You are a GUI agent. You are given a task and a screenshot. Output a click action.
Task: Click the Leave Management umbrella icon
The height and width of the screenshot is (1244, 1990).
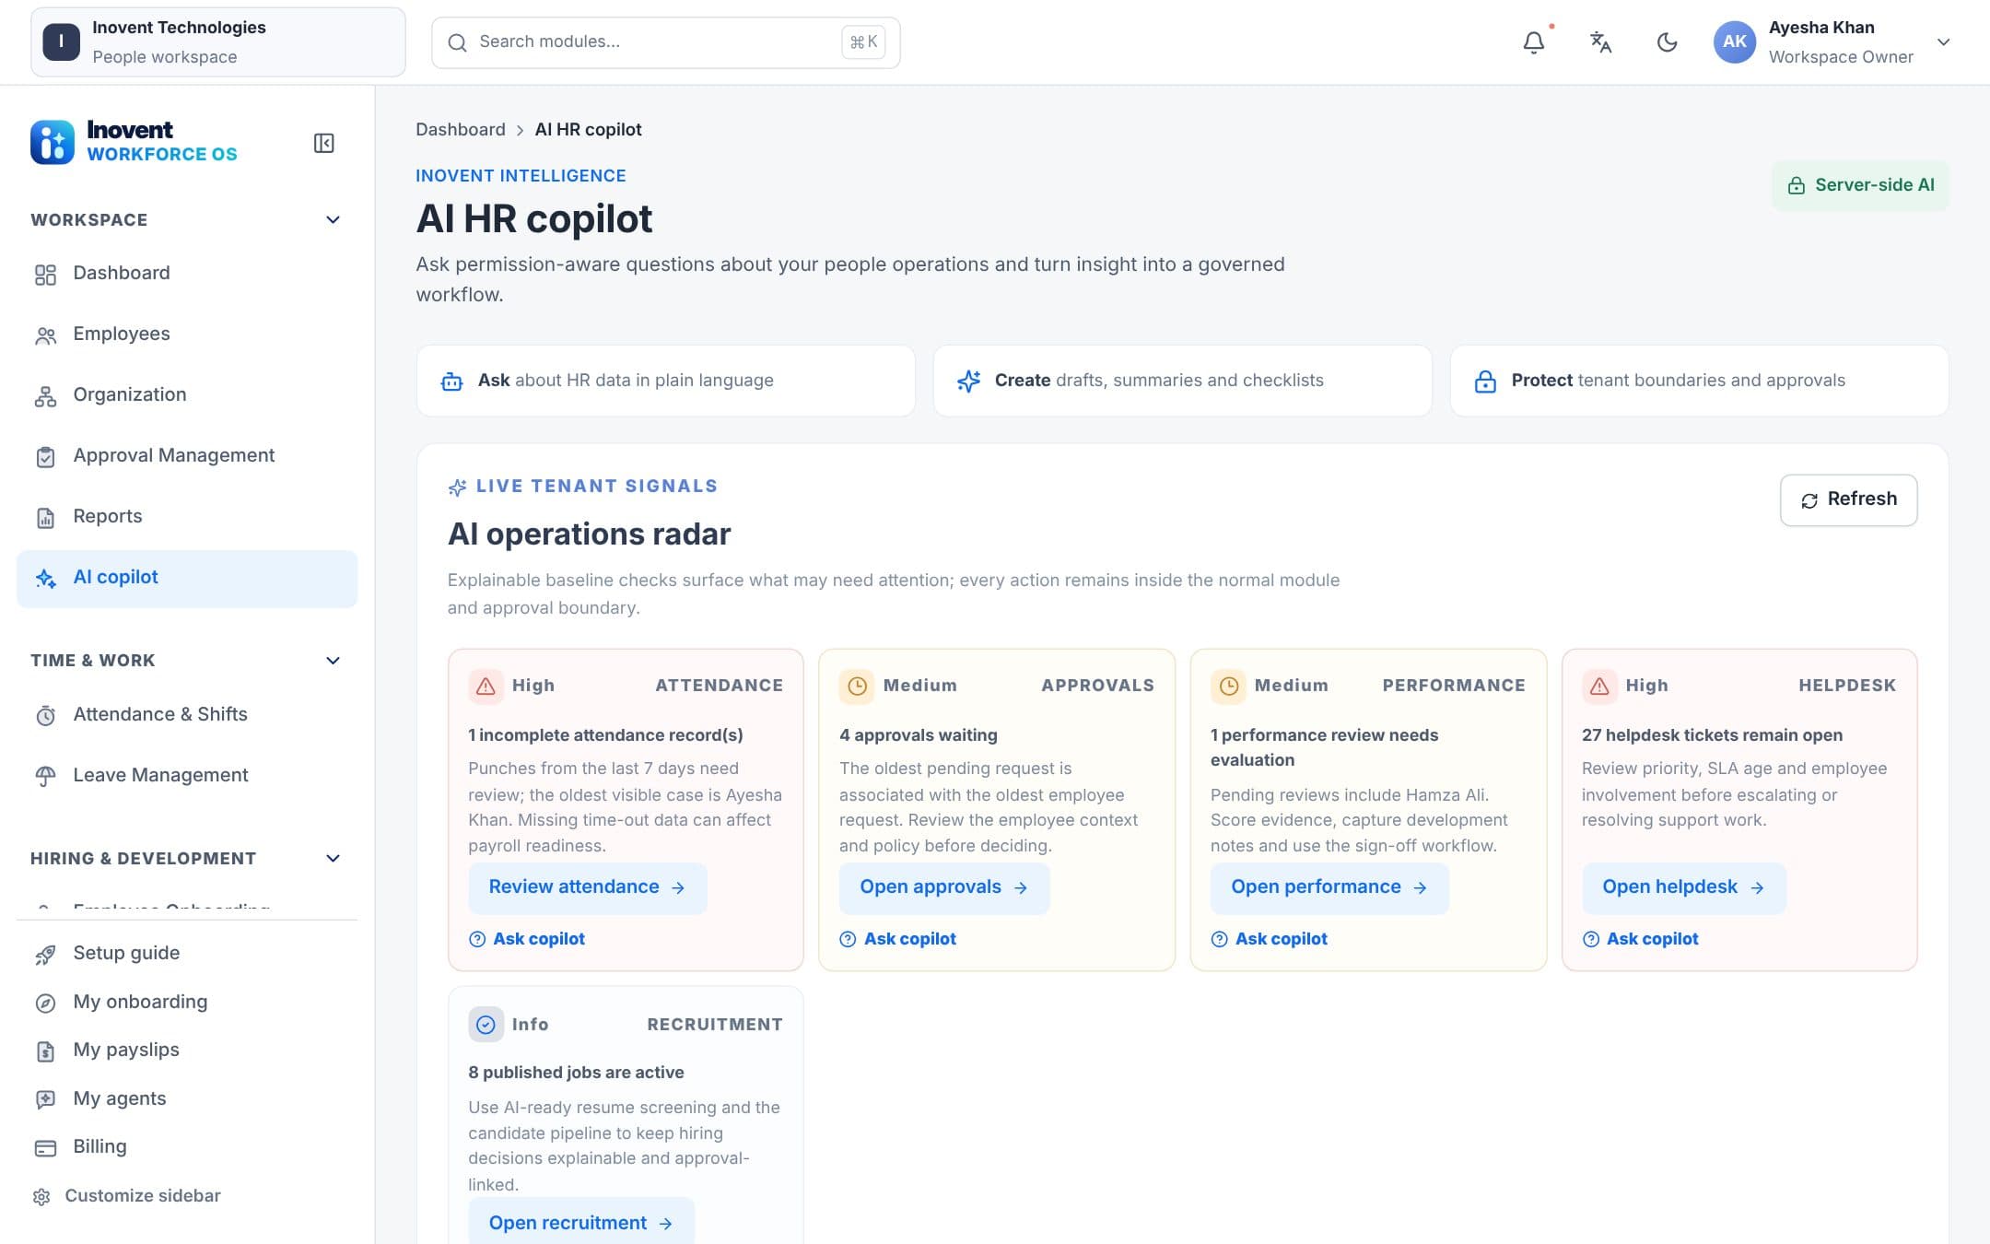[x=45, y=777]
